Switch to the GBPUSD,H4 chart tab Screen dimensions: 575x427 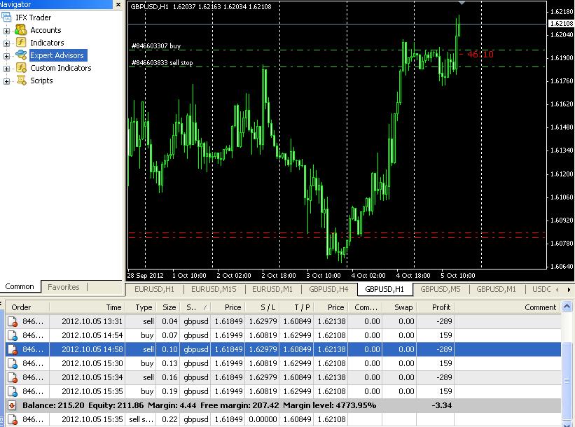click(328, 289)
